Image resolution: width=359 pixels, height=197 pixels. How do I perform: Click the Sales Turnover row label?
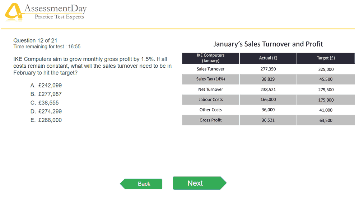click(211, 69)
